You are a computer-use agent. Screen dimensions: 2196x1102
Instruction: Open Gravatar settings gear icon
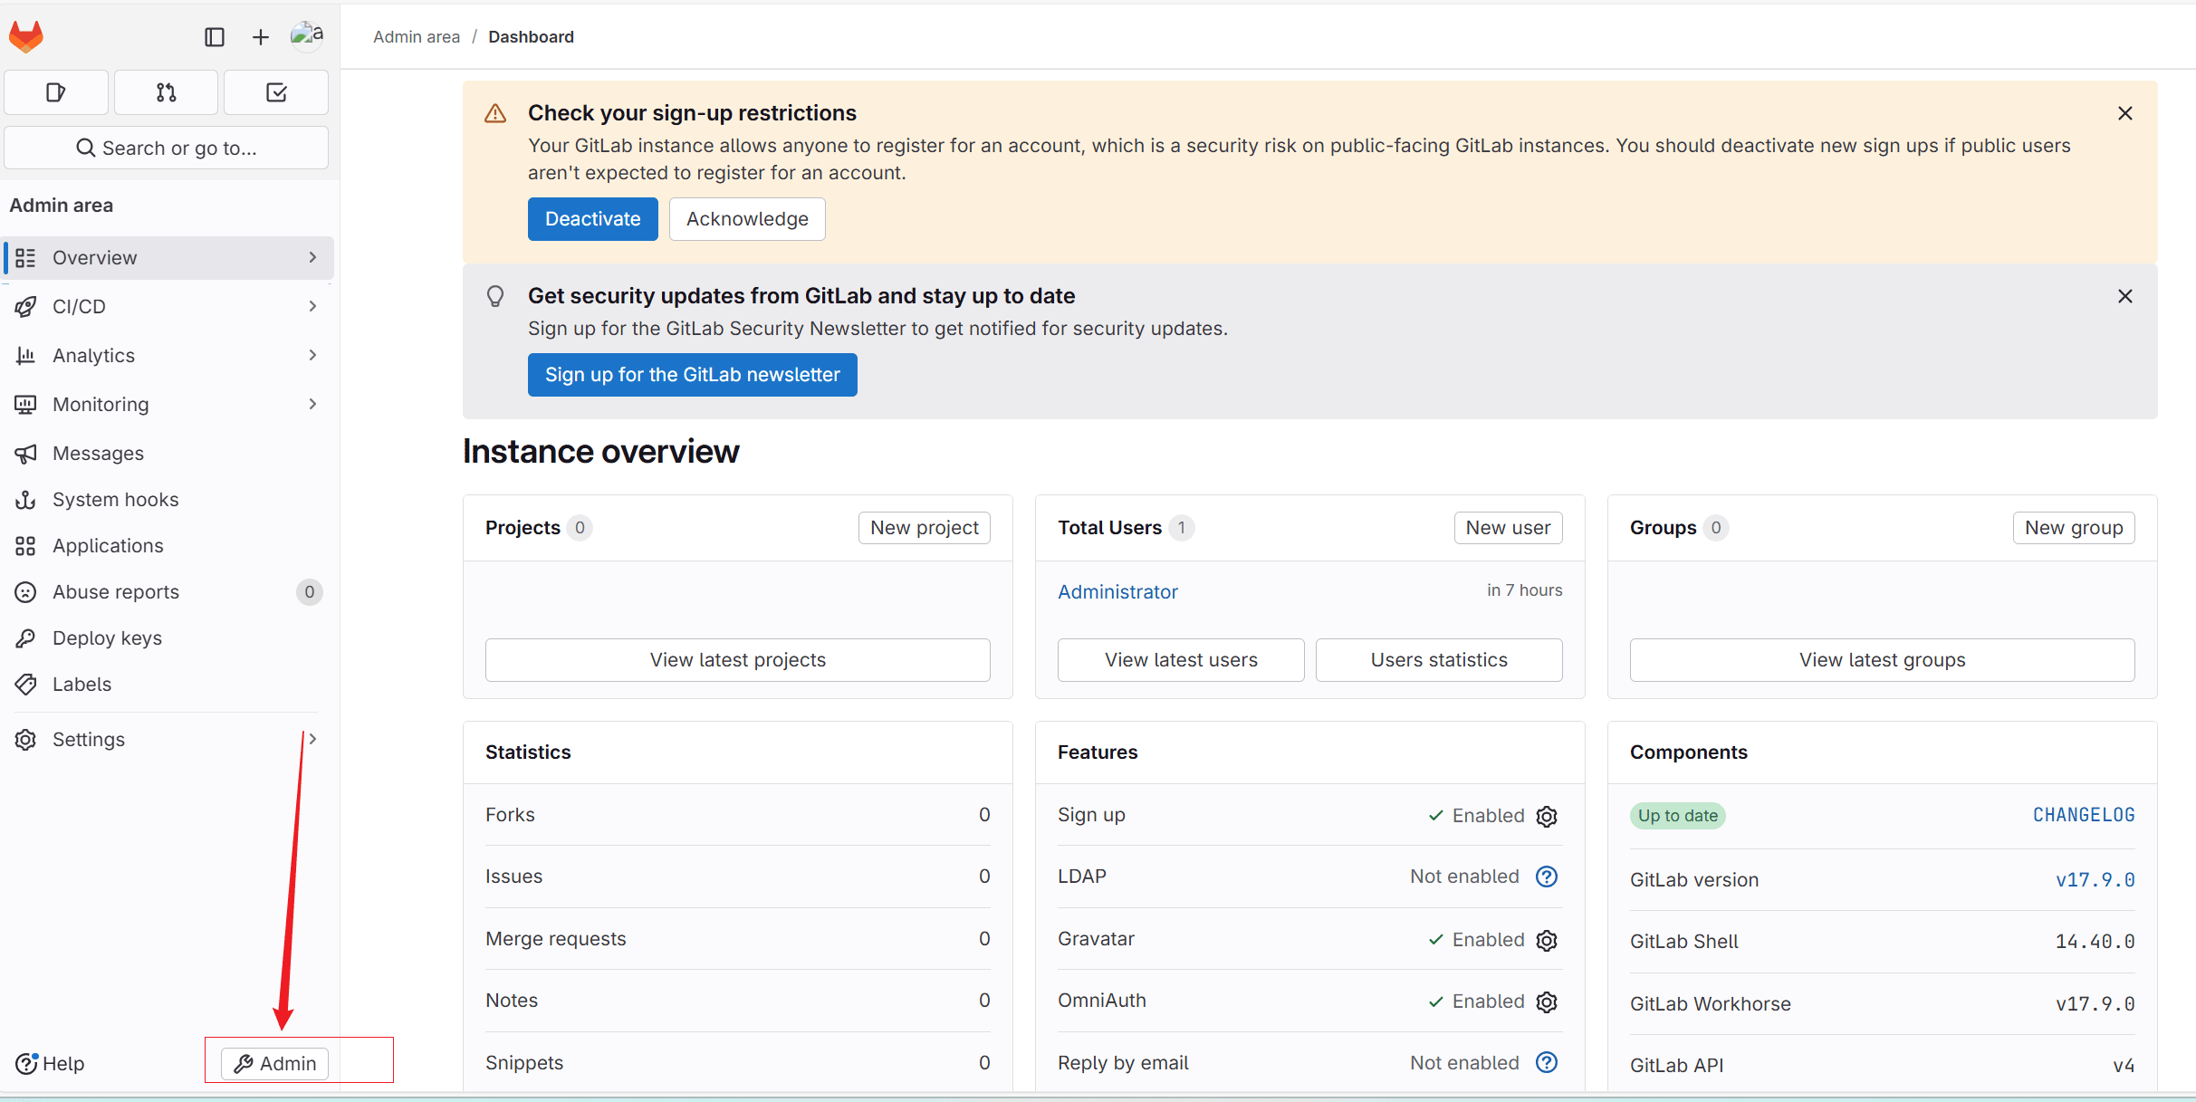click(1547, 940)
